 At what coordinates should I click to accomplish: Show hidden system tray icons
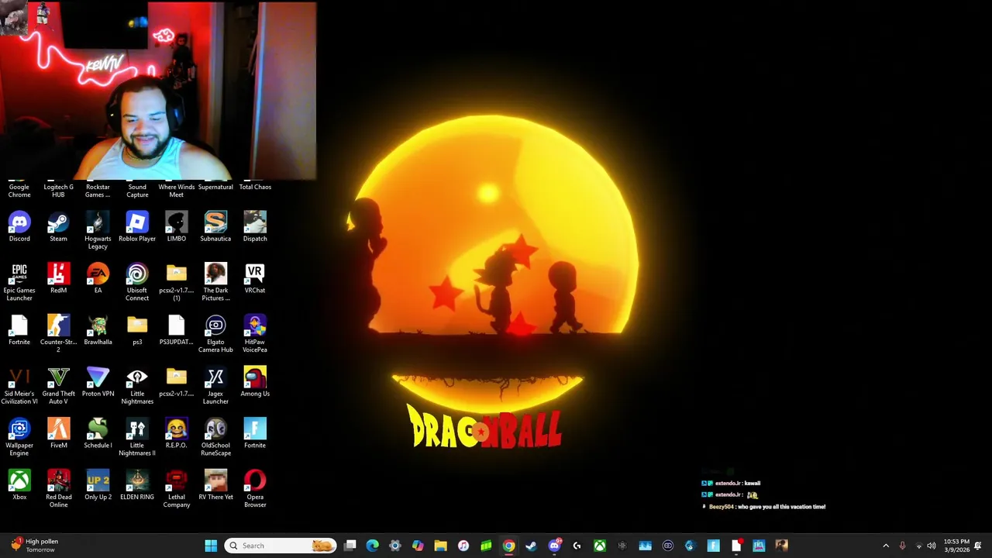click(886, 546)
